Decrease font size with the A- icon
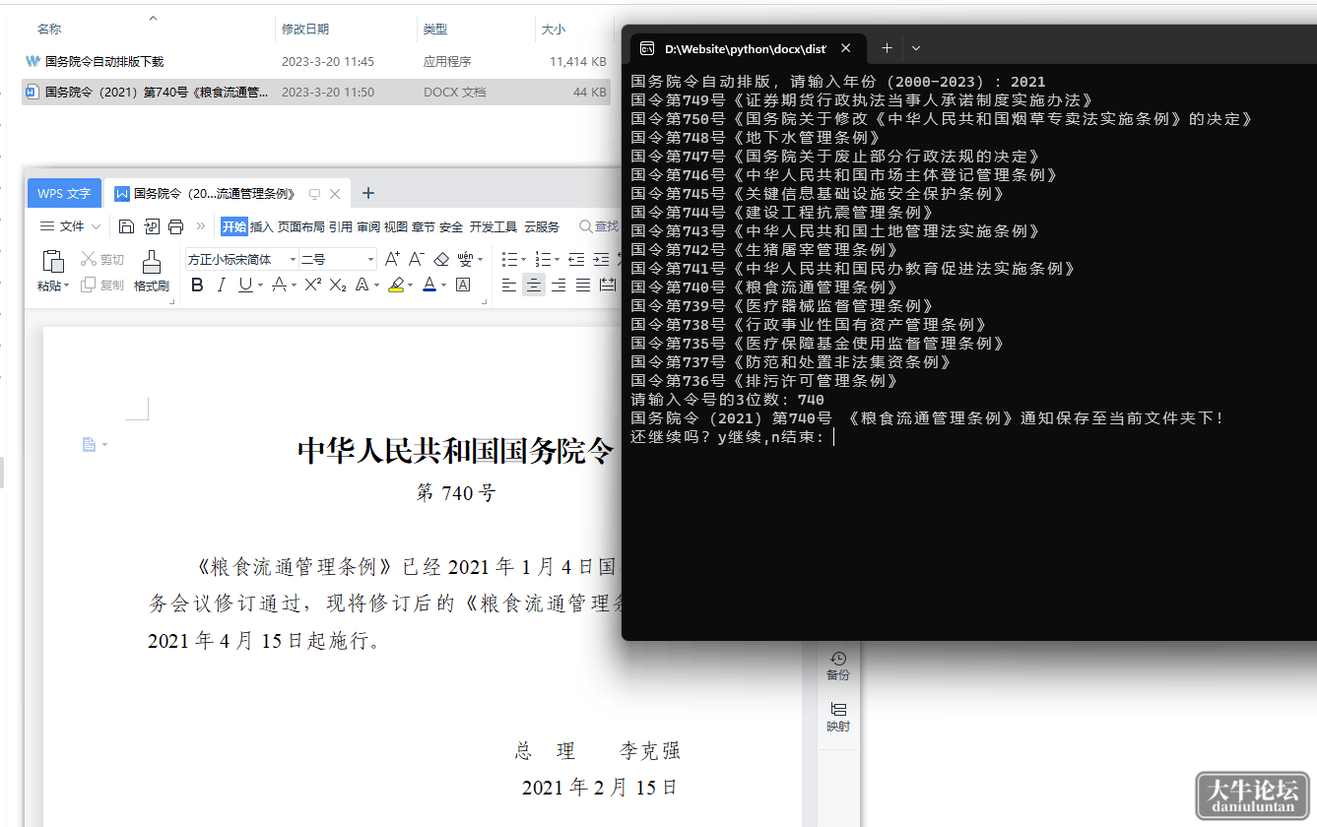 pos(416,259)
